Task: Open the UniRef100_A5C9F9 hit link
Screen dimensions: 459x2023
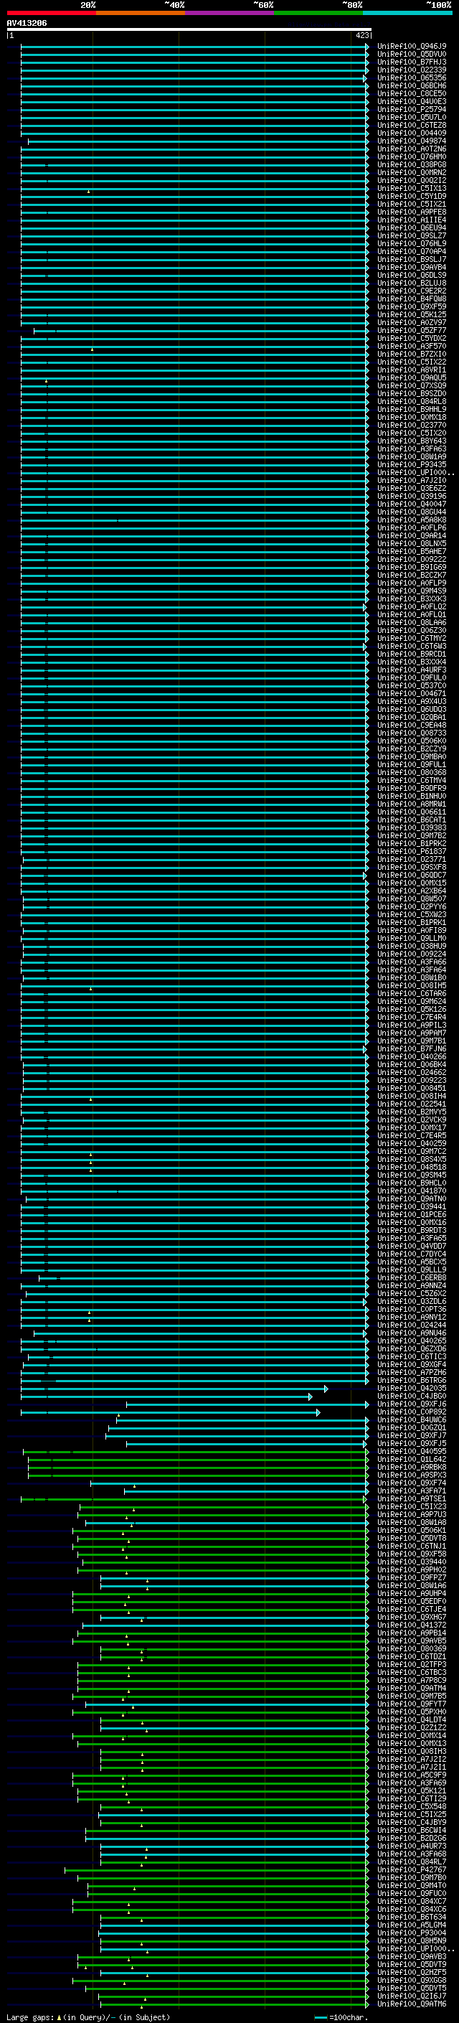Action: coord(412,1775)
